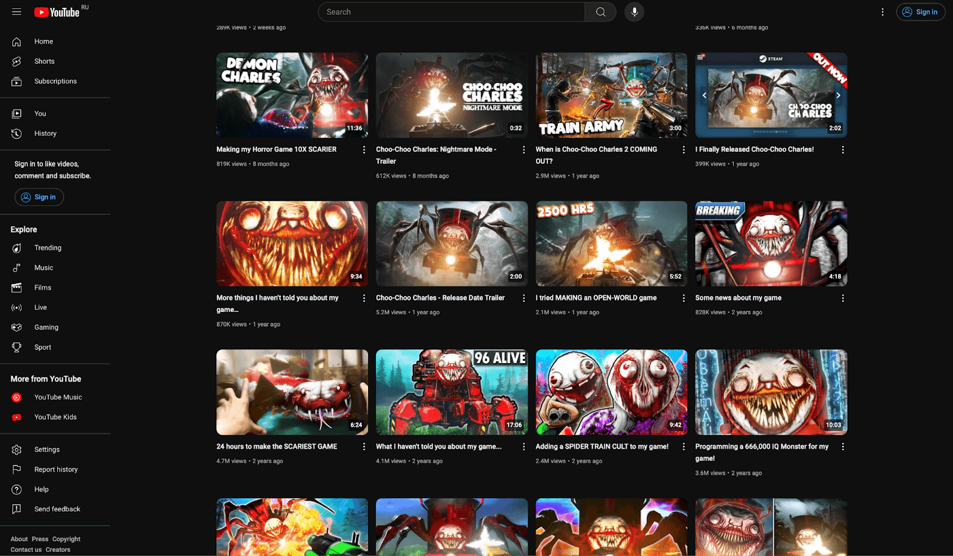Open Report history page

[x=56, y=469]
